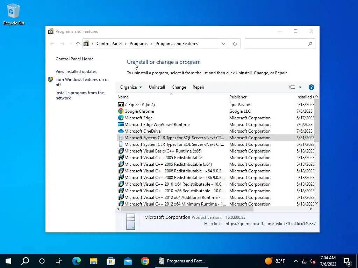Launch Google Chrome from the taskbar

[145, 261]
